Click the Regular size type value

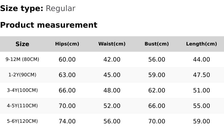(x=60, y=9)
